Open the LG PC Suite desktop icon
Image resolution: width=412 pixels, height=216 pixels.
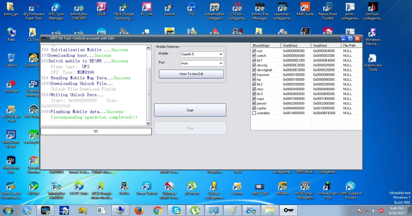[x=79, y=189]
